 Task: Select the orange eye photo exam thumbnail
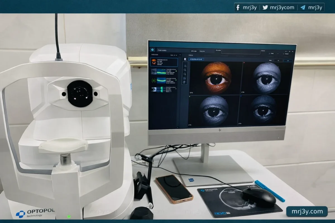click(x=153, y=62)
